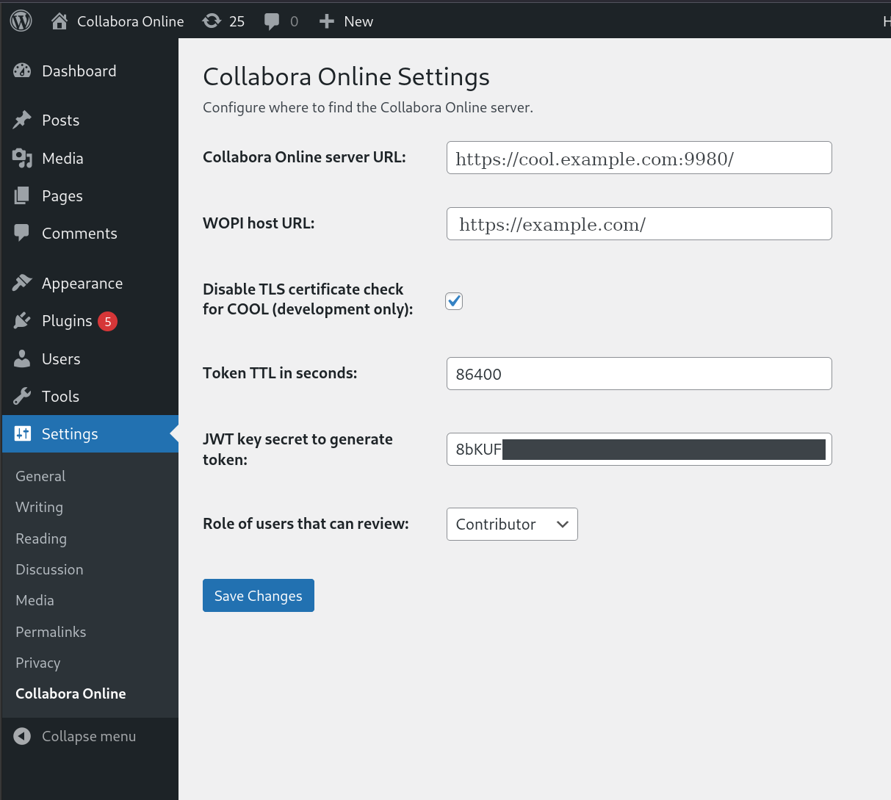Open the Collabora Online home icon
The width and height of the screenshot is (891, 800).
pyautogui.click(x=59, y=21)
